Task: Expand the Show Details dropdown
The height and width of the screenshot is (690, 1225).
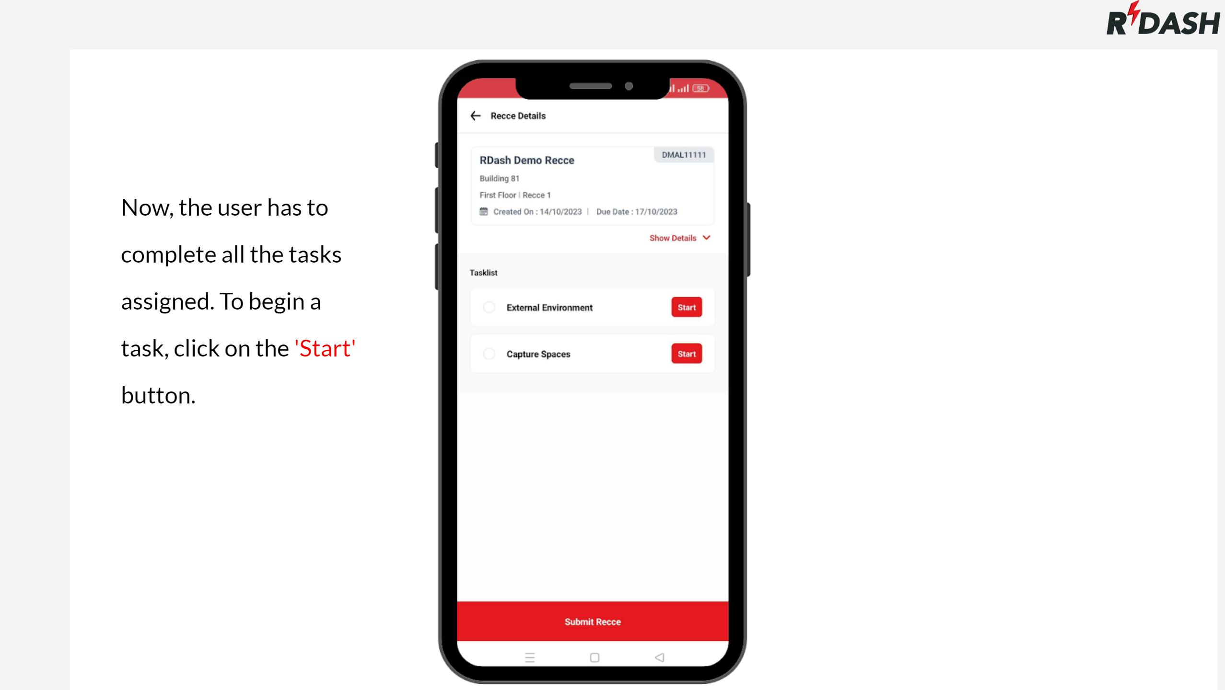Action: coord(678,237)
